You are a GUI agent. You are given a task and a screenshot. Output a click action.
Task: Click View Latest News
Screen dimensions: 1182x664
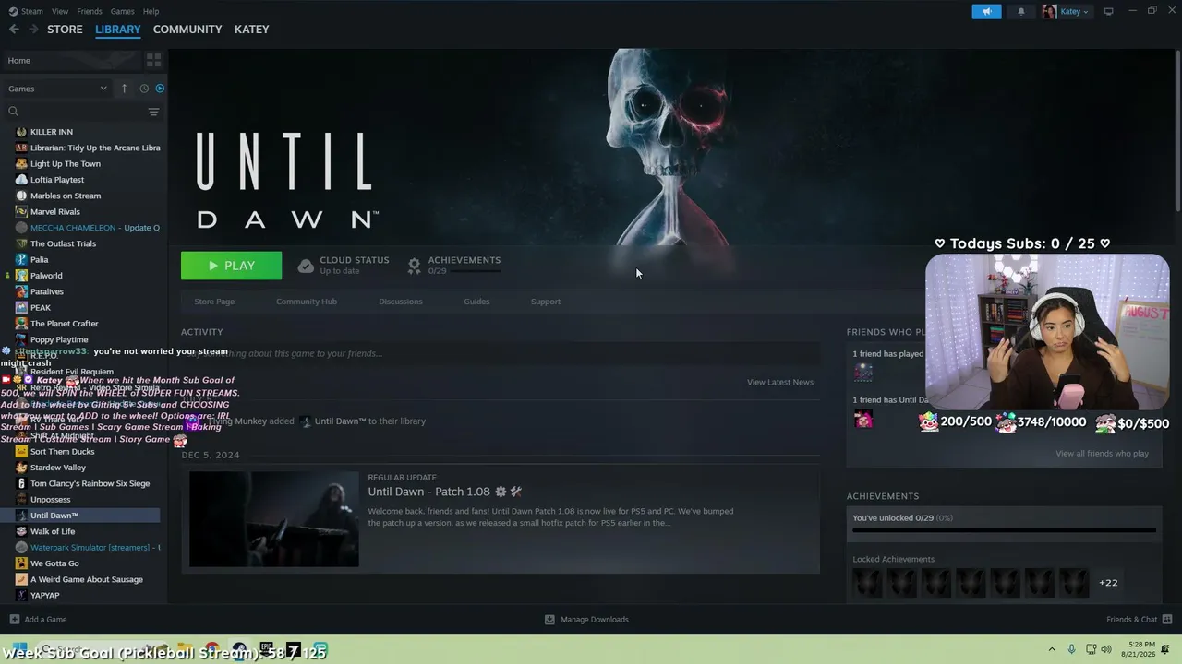click(x=780, y=382)
